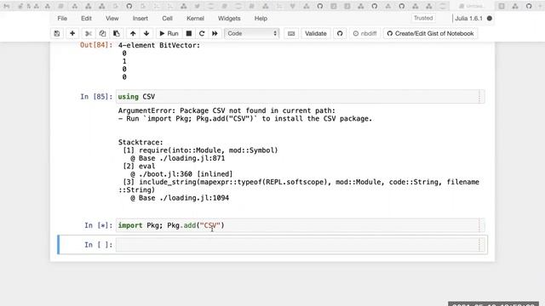Click into the 'import Pkg; Pkg.add' cell
Screen dimensions: 545x306
[300, 225]
